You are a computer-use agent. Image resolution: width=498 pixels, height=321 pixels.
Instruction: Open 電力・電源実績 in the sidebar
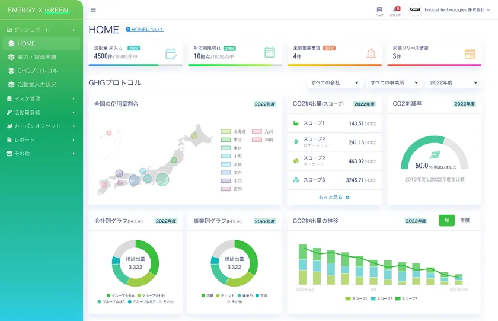tap(37, 57)
